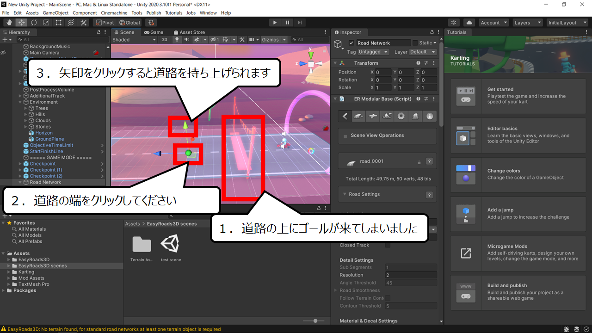Collapse the Transform component
The width and height of the screenshot is (592, 333).
click(x=336, y=63)
